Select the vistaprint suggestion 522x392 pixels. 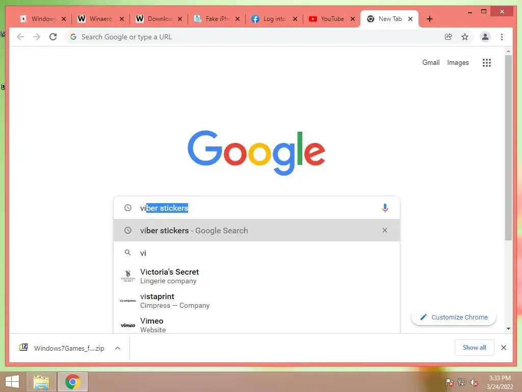coord(256,301)
